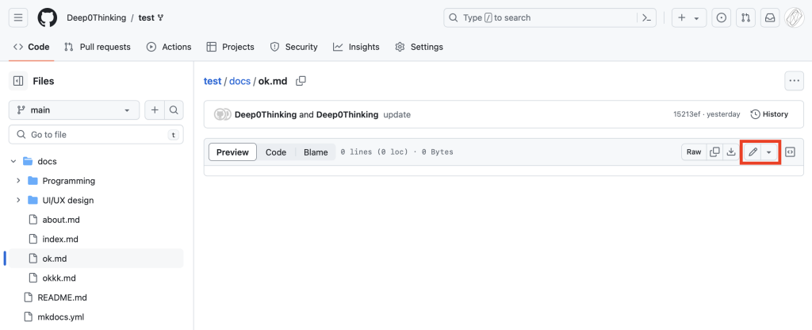The height and width of the screenshot is (330, 812).
Task: Switch to the Projects tab
Action: (x=231, y=47)
